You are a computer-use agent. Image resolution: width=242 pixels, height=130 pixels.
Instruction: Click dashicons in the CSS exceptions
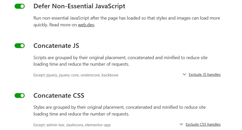75,125
